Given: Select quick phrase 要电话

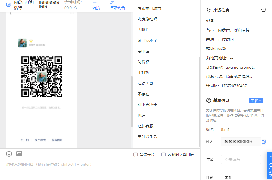Looking at the screenshot, I should 143,51.
